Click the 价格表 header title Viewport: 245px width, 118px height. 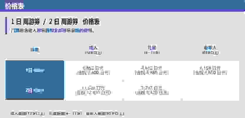14,6
